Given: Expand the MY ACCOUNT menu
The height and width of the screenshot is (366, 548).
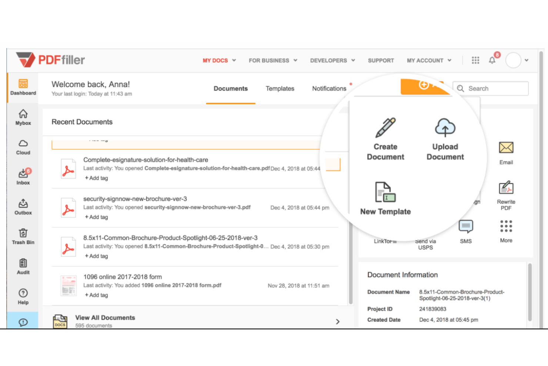Looking at the screenshot, I should pyautogui.click(x=429, y=60).
